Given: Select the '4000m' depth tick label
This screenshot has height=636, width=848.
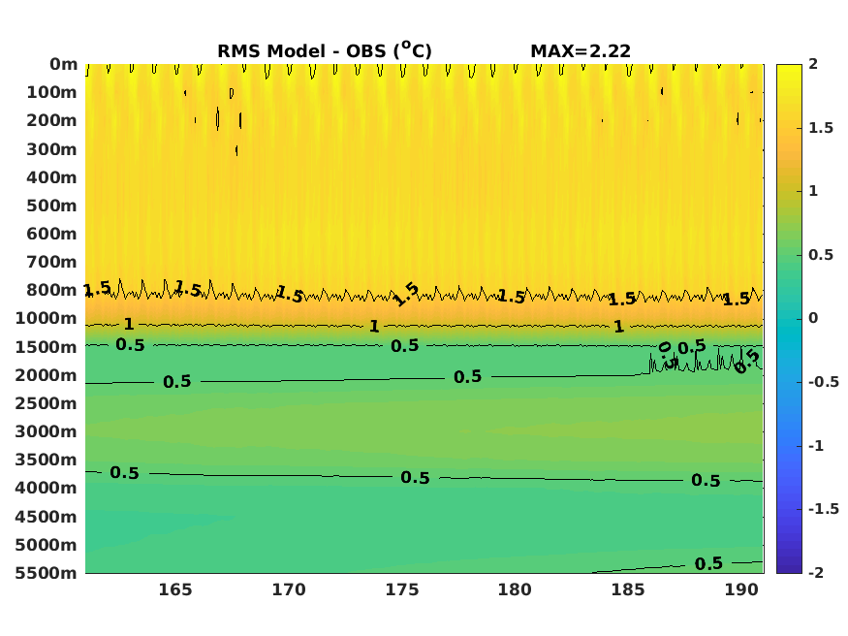Looking at the screenshot, I should coord(47,488).
